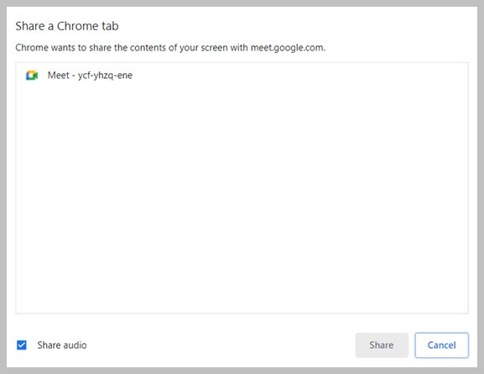Confirm sharing with the Share button
This screenshot has width=484, height=374.
[382, 345]
